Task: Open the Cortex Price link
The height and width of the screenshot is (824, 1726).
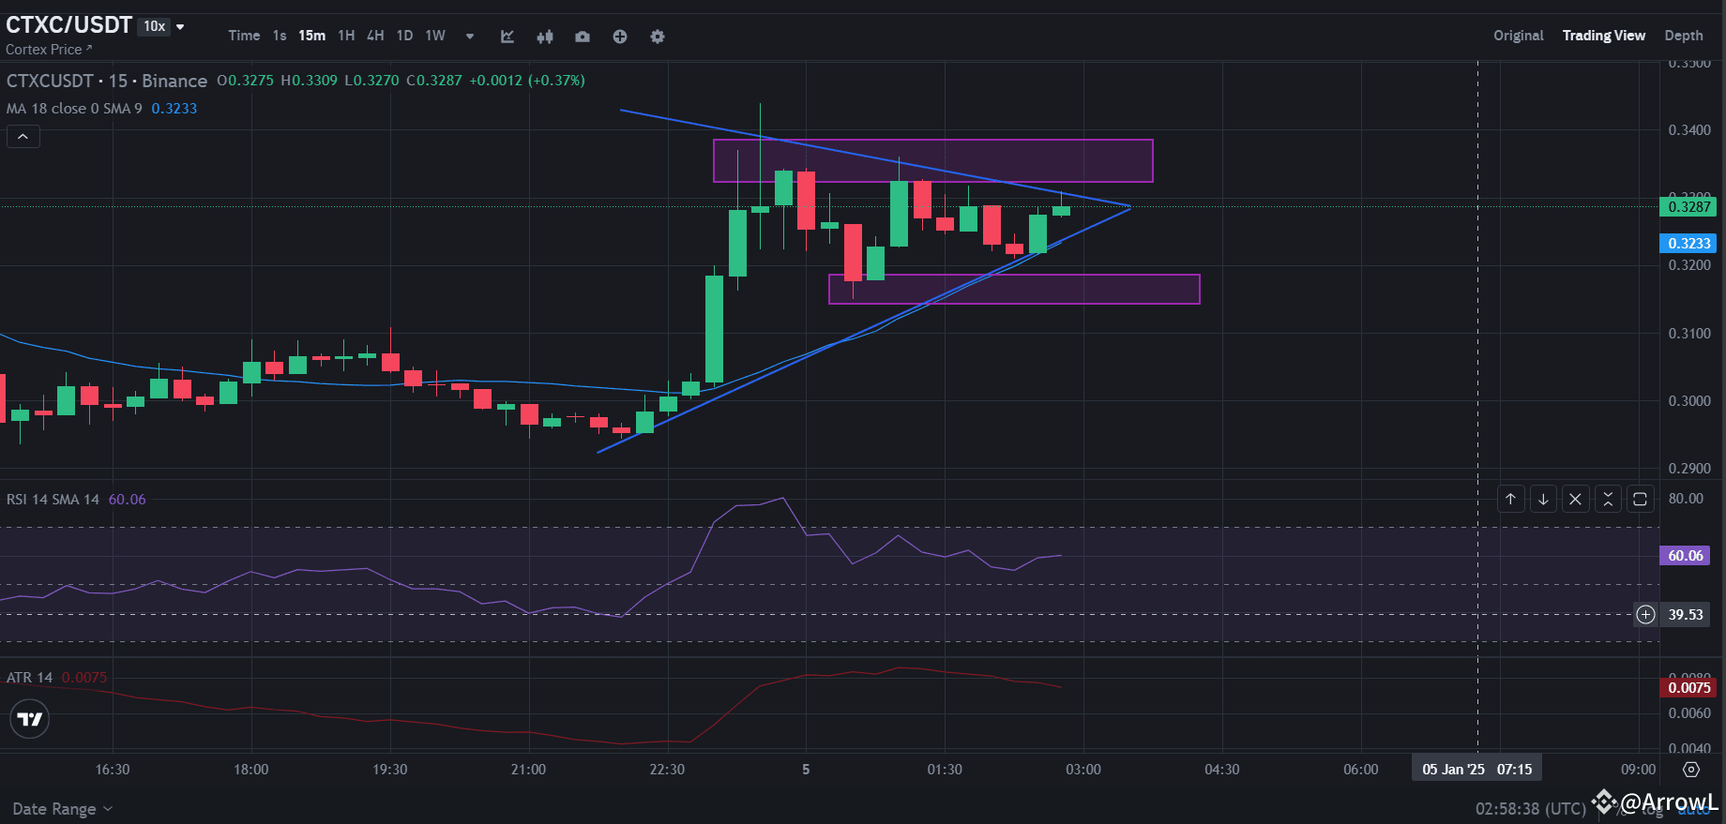Action: point(49,50)
